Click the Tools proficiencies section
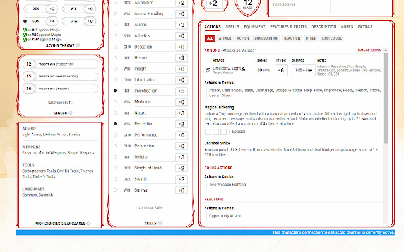Viewport: 404px width, 252px height. pos(60,171)
